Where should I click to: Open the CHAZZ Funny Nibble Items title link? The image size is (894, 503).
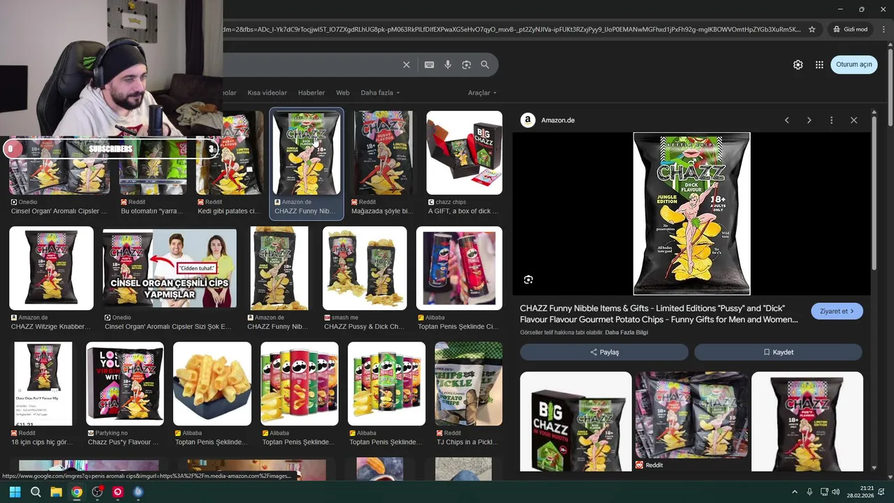pyautogui.click(x=659, y=314)
